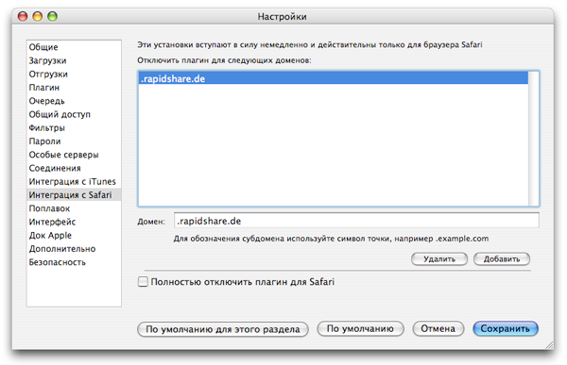The width and height of the screenshot is (567, 365).
Task: Select Дополнительно in the sidebar
Action: [x=74, y=249]
